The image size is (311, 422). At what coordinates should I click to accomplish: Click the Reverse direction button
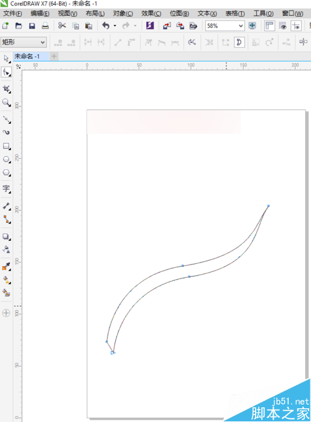point(192,42)
